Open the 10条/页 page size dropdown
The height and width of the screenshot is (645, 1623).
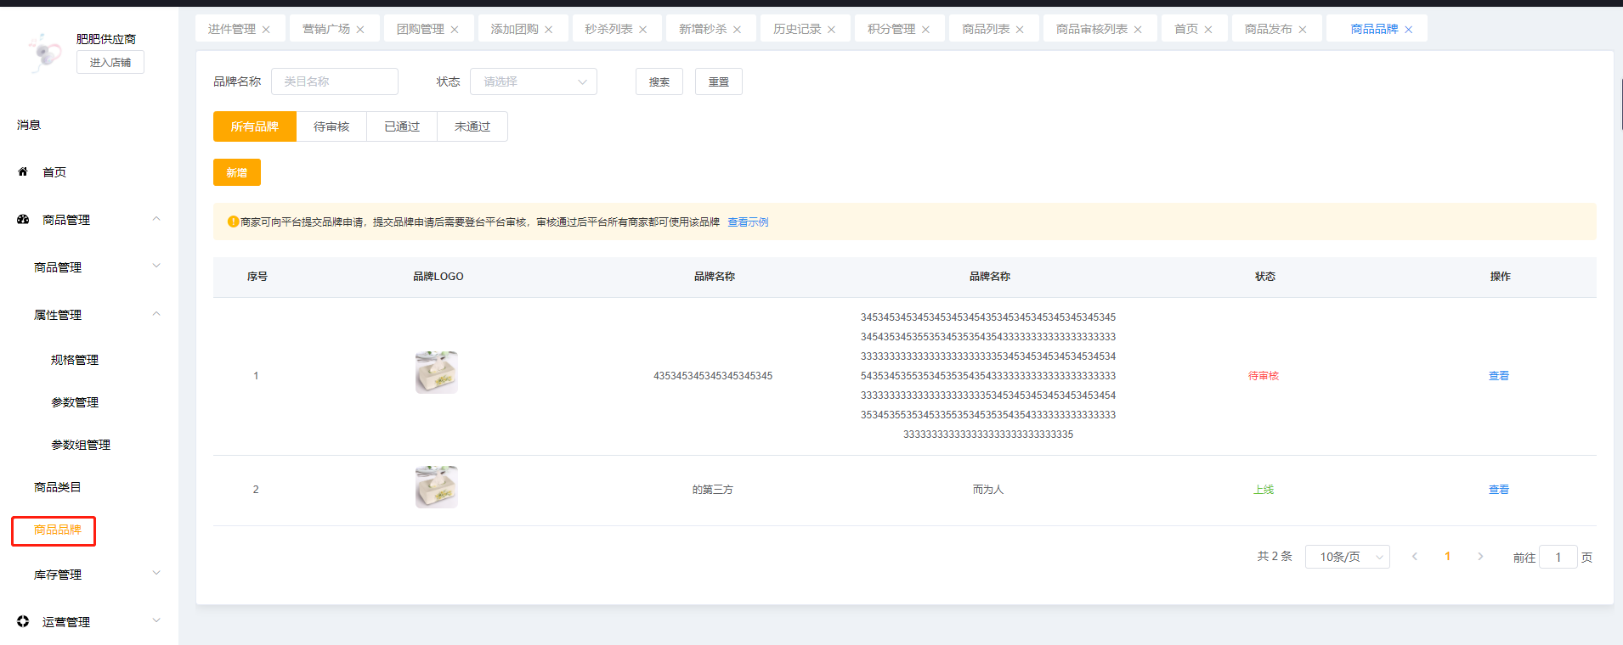1347,557
